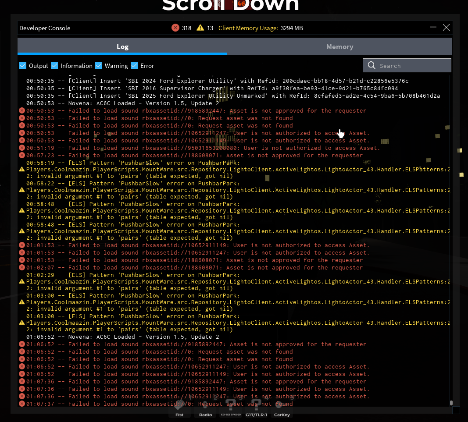
Task: Toggle the Information filter checkbox
Action: coord(55,66)
